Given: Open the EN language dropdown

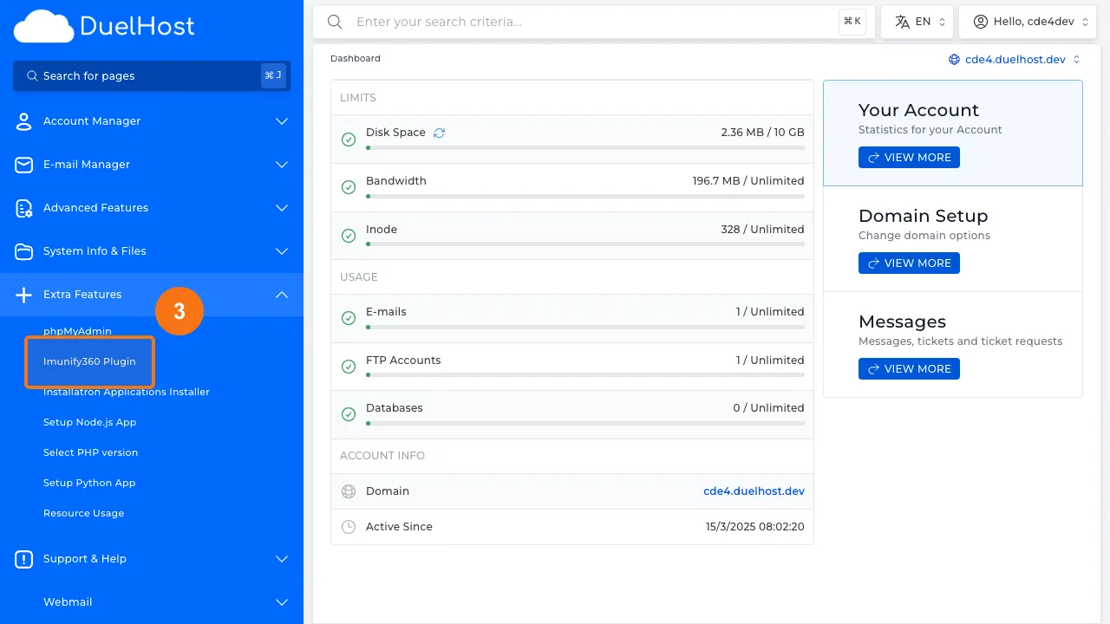Looking at the screenshot, I should point(917,22).
